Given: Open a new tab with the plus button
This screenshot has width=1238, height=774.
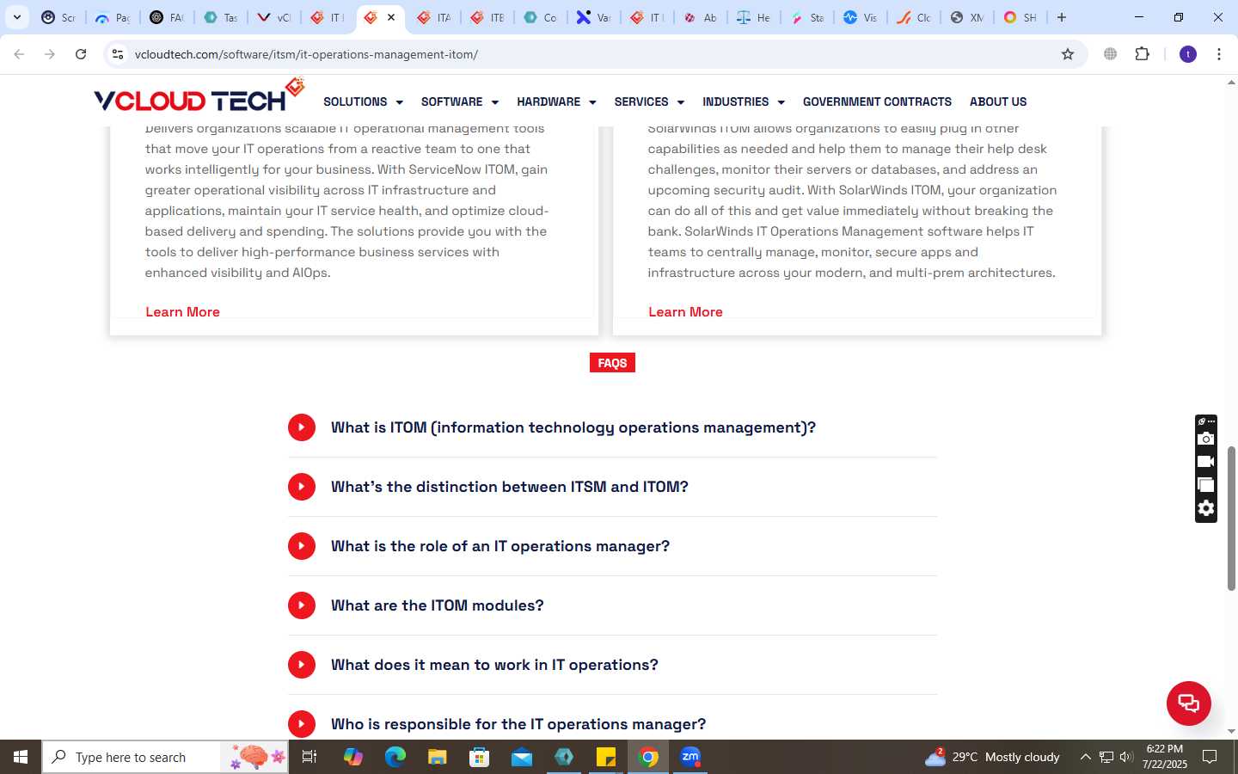Looking at the screenshot, I should [x=1062, y=17].
